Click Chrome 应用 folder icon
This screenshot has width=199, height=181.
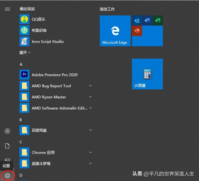click(x=24, y=152)
